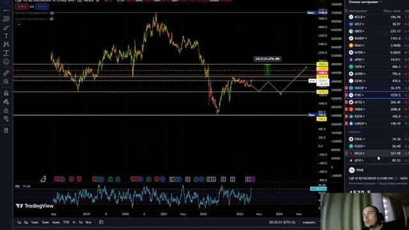The height and width of the screenshot is (230, 409).
Task: Open the chart patterns tool
Action: coord(6,44)
